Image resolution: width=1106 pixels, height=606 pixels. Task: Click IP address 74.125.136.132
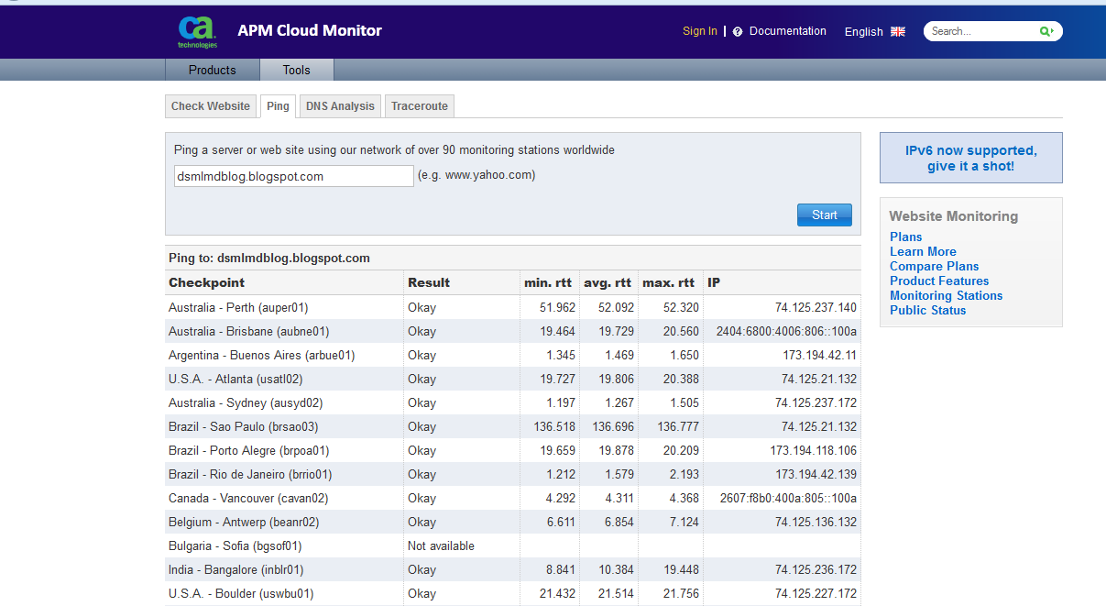pyautogui.click(x=816, y=522)
